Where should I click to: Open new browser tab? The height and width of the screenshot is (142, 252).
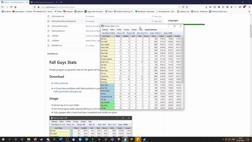click(61, 2)
